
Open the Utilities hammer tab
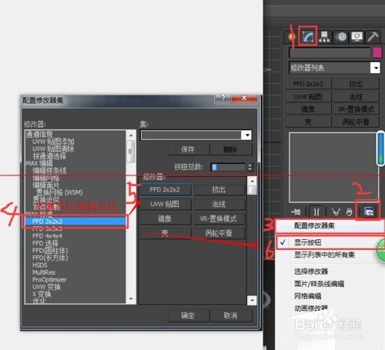click(x=373, y=37)
